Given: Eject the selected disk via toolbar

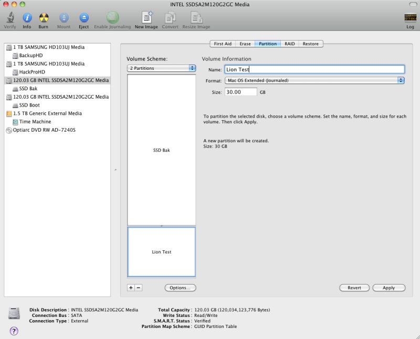Looking at the screenshot, I should [x=84, y=18].
